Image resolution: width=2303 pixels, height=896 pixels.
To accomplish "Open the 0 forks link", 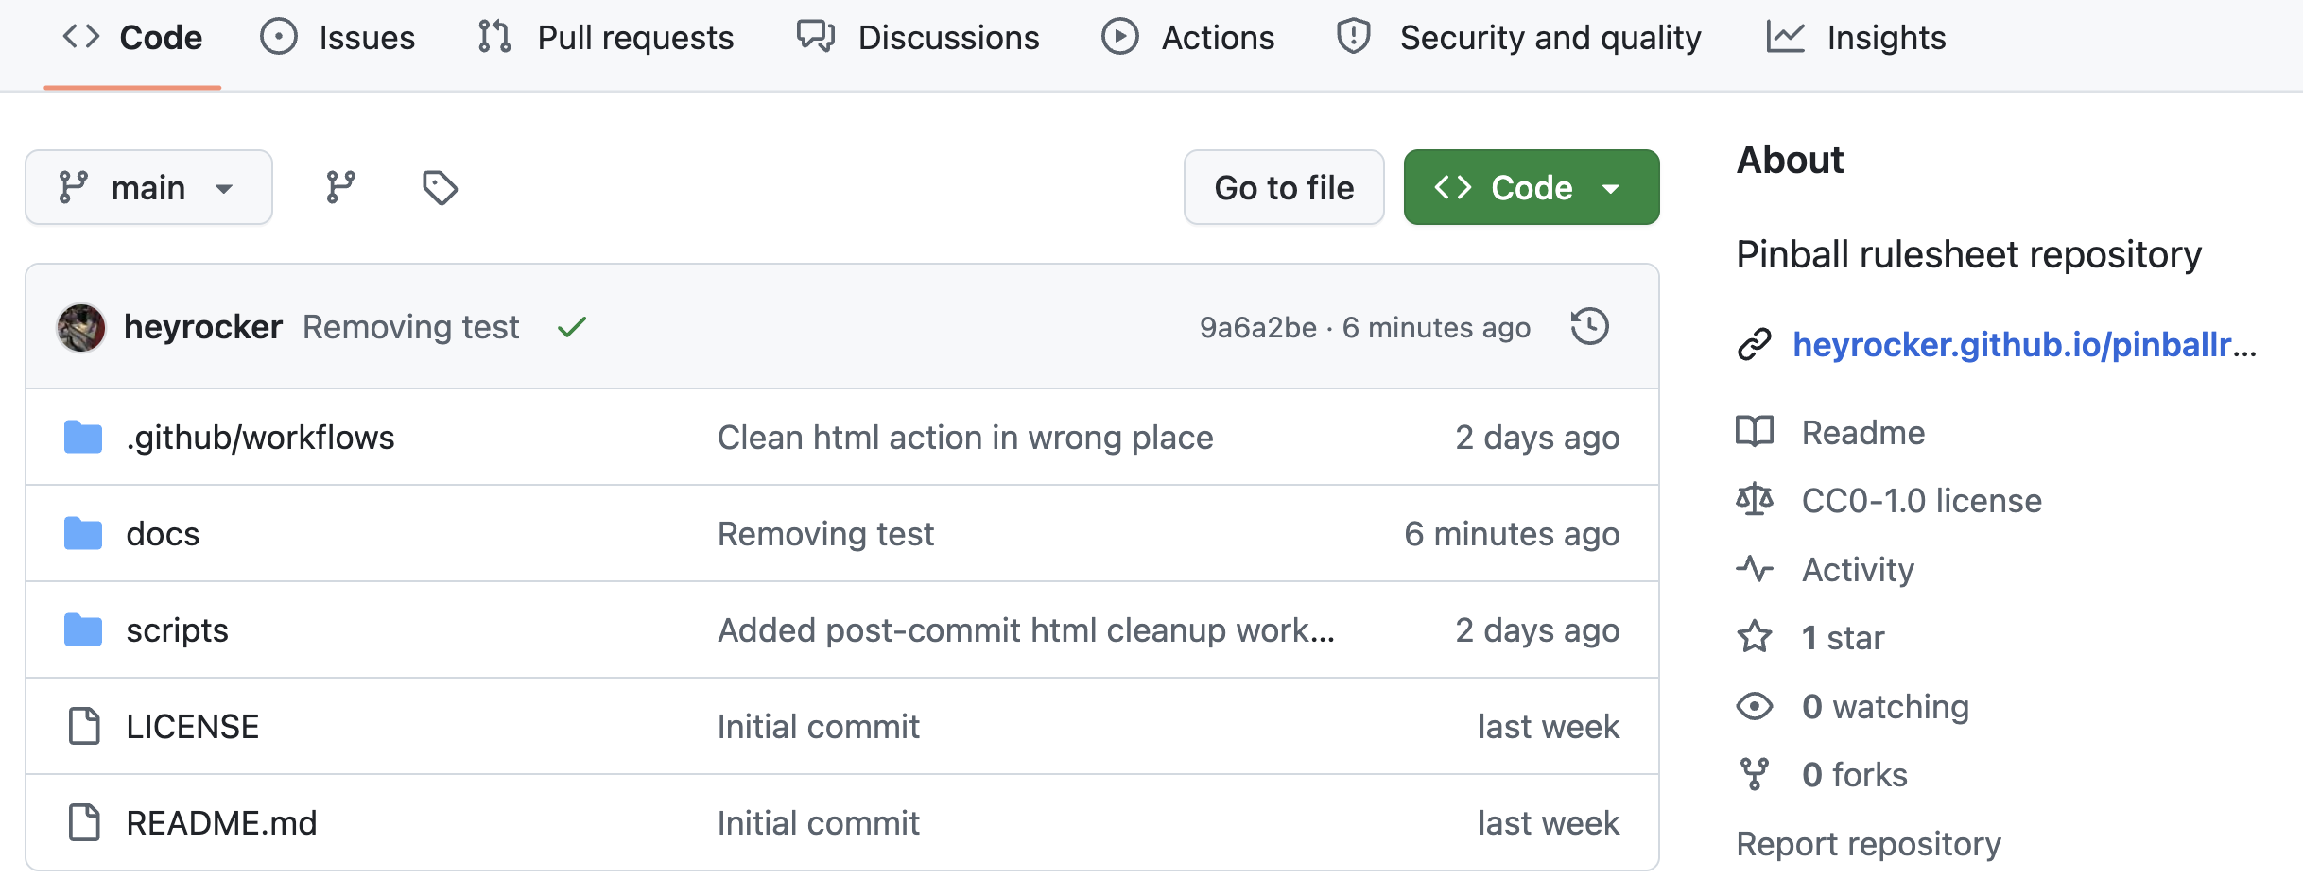I will pyautogui.click(x=1854, y=774).
